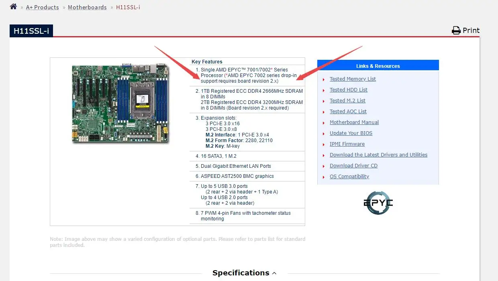The width and height of the screenshot is (498, 281).
Task: Collapse the Specifications section
Action: pos(244,273)
